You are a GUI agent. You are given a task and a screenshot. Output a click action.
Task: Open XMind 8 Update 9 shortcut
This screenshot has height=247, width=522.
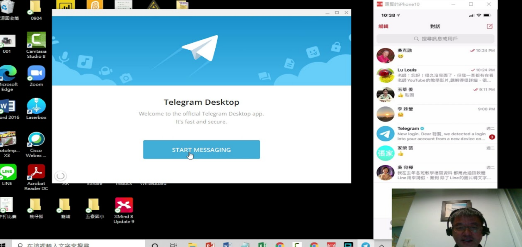pos(124,211)
